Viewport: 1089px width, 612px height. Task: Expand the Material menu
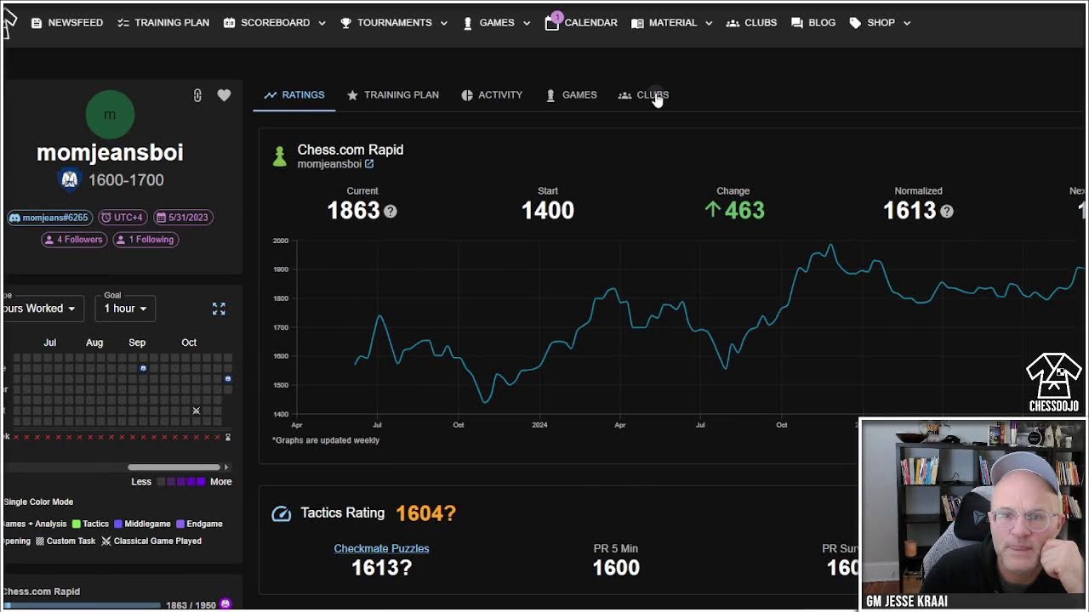[x=671, y=23]
